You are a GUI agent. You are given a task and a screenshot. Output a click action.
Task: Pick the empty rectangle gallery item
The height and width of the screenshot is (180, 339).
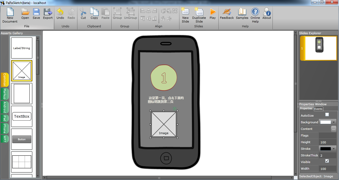tap(22, 94)
